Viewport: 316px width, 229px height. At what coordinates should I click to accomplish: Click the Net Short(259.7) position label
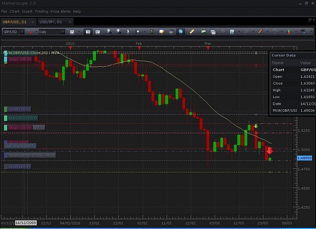pyautogui.click(x=20, y=146)
